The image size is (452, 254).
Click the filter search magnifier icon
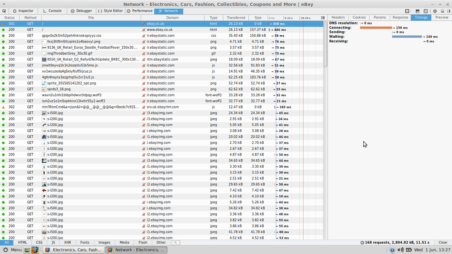(x=175, y=243)
